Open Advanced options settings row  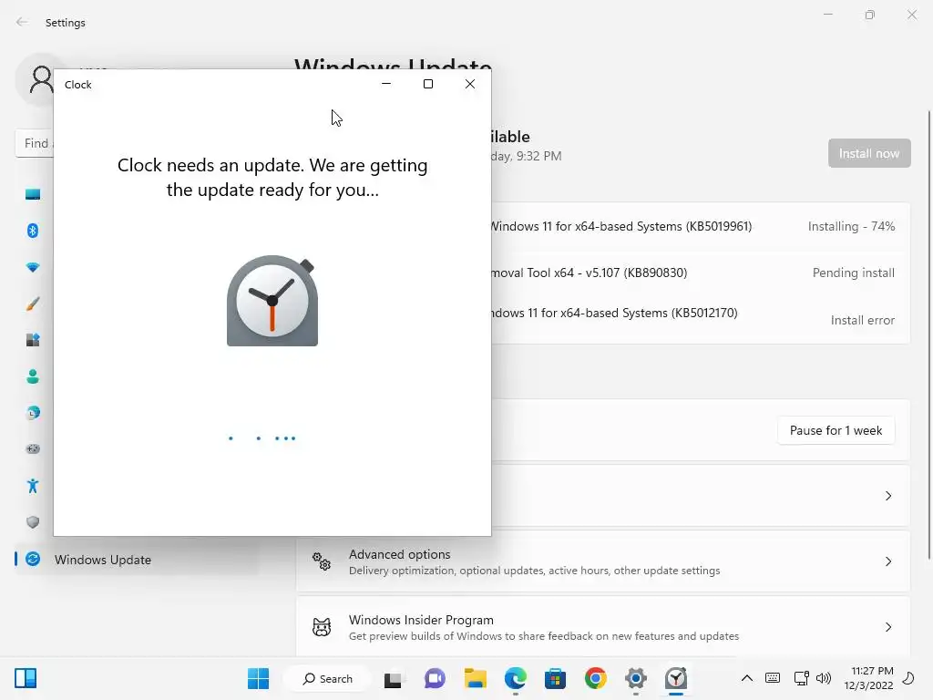click(603, 561)
